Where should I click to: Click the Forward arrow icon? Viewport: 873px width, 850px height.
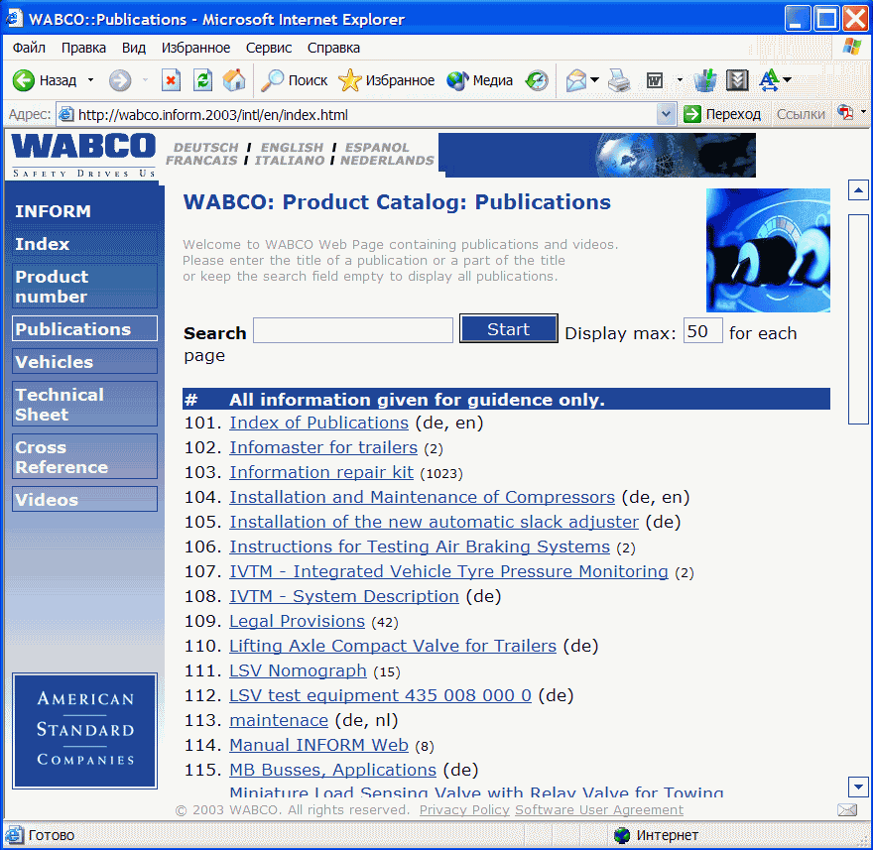point(120,80)
